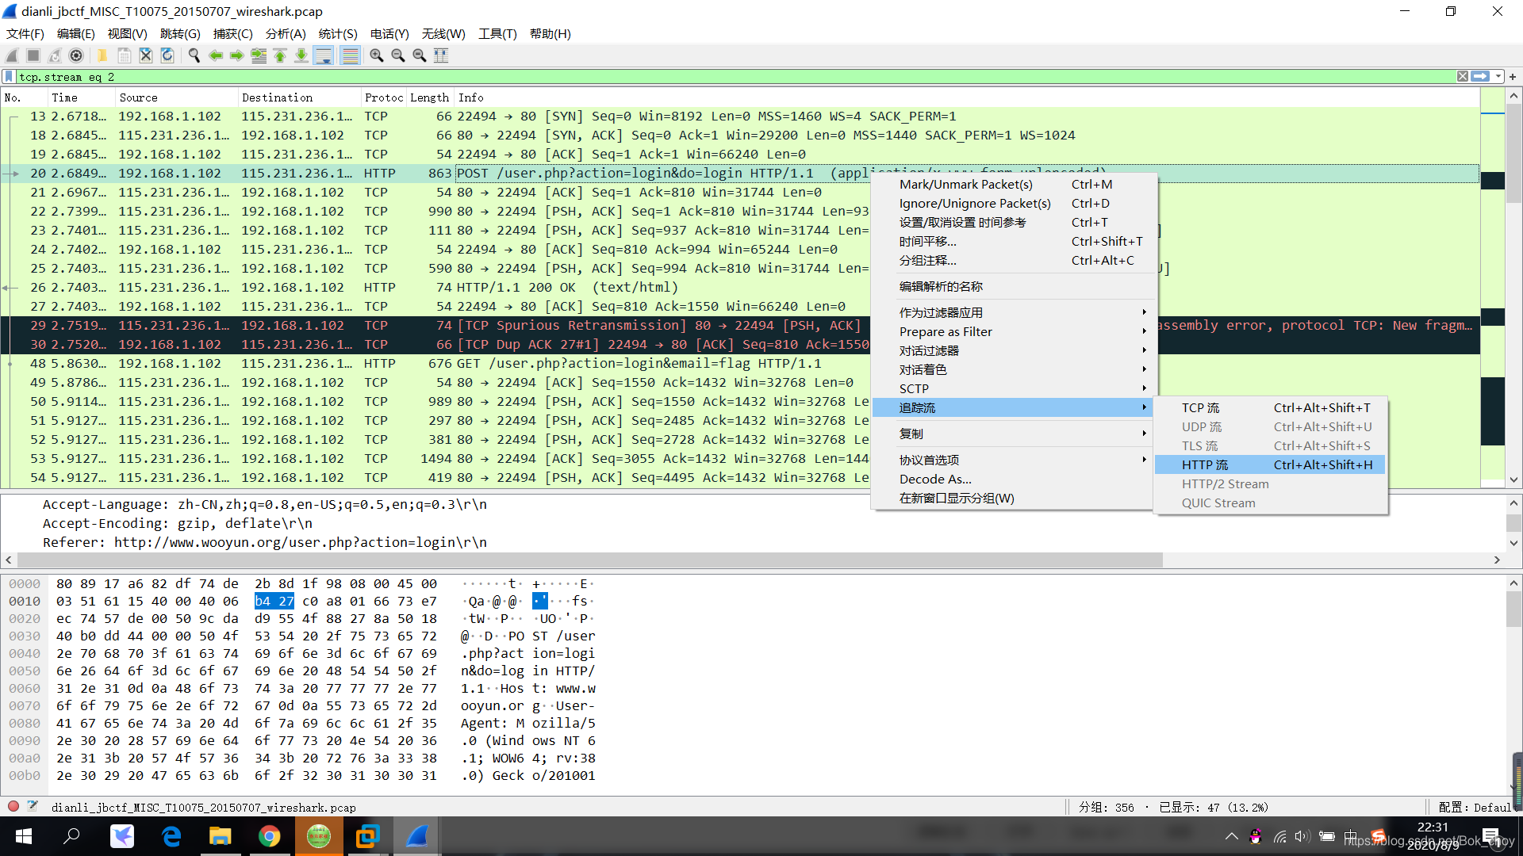Save this capture file
Viewport: 1523px width, 856px height.
click(125, 55)
